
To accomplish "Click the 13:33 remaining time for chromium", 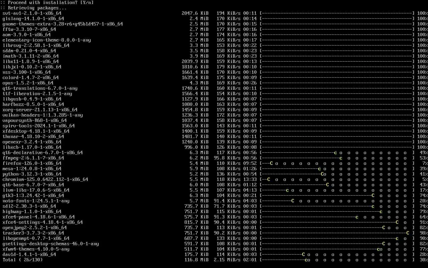I will pyautogui.click(x=250, y=180).
